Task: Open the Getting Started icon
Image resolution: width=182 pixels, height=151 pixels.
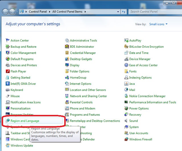Action: [8, 77]
